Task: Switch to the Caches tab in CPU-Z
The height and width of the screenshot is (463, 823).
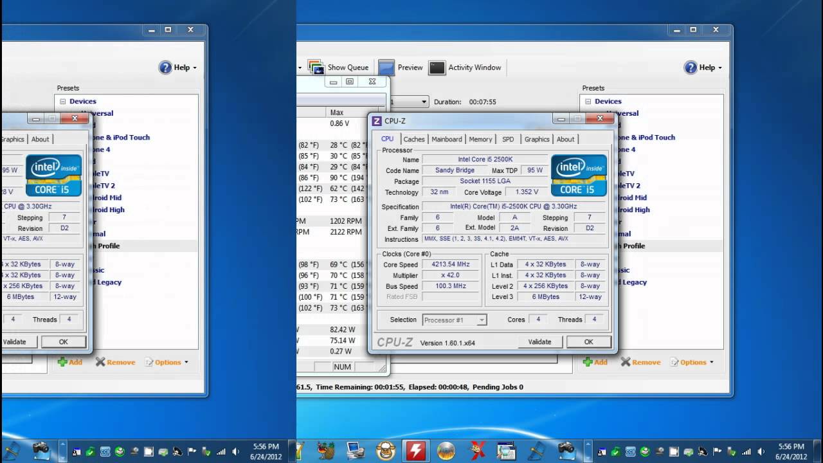Action: tap(414, 139)
